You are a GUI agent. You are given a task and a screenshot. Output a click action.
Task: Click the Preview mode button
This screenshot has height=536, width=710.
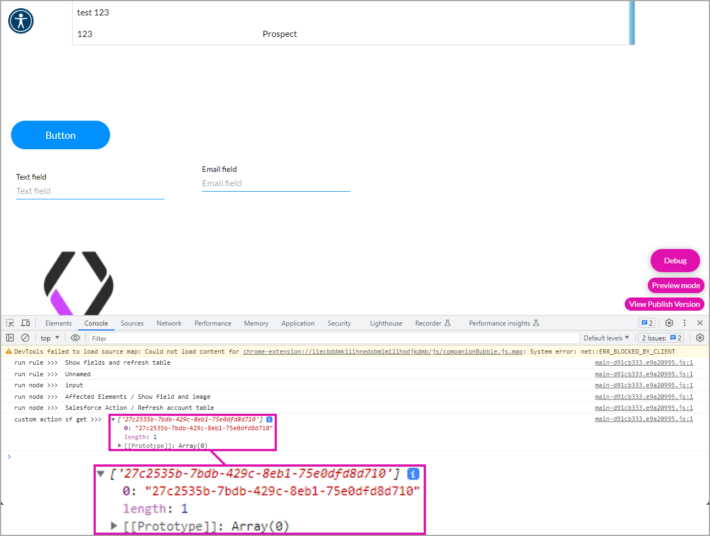point(676,285)
